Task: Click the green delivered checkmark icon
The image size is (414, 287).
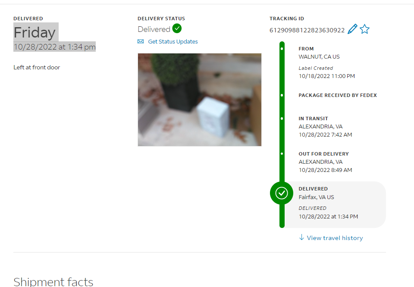Action: (177, 28)
